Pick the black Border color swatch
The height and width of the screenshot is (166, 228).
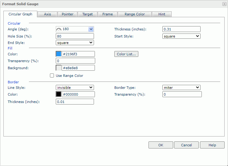click(59, 94)
